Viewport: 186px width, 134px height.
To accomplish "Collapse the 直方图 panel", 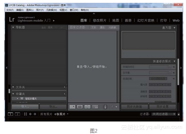I will pos(175,28).
